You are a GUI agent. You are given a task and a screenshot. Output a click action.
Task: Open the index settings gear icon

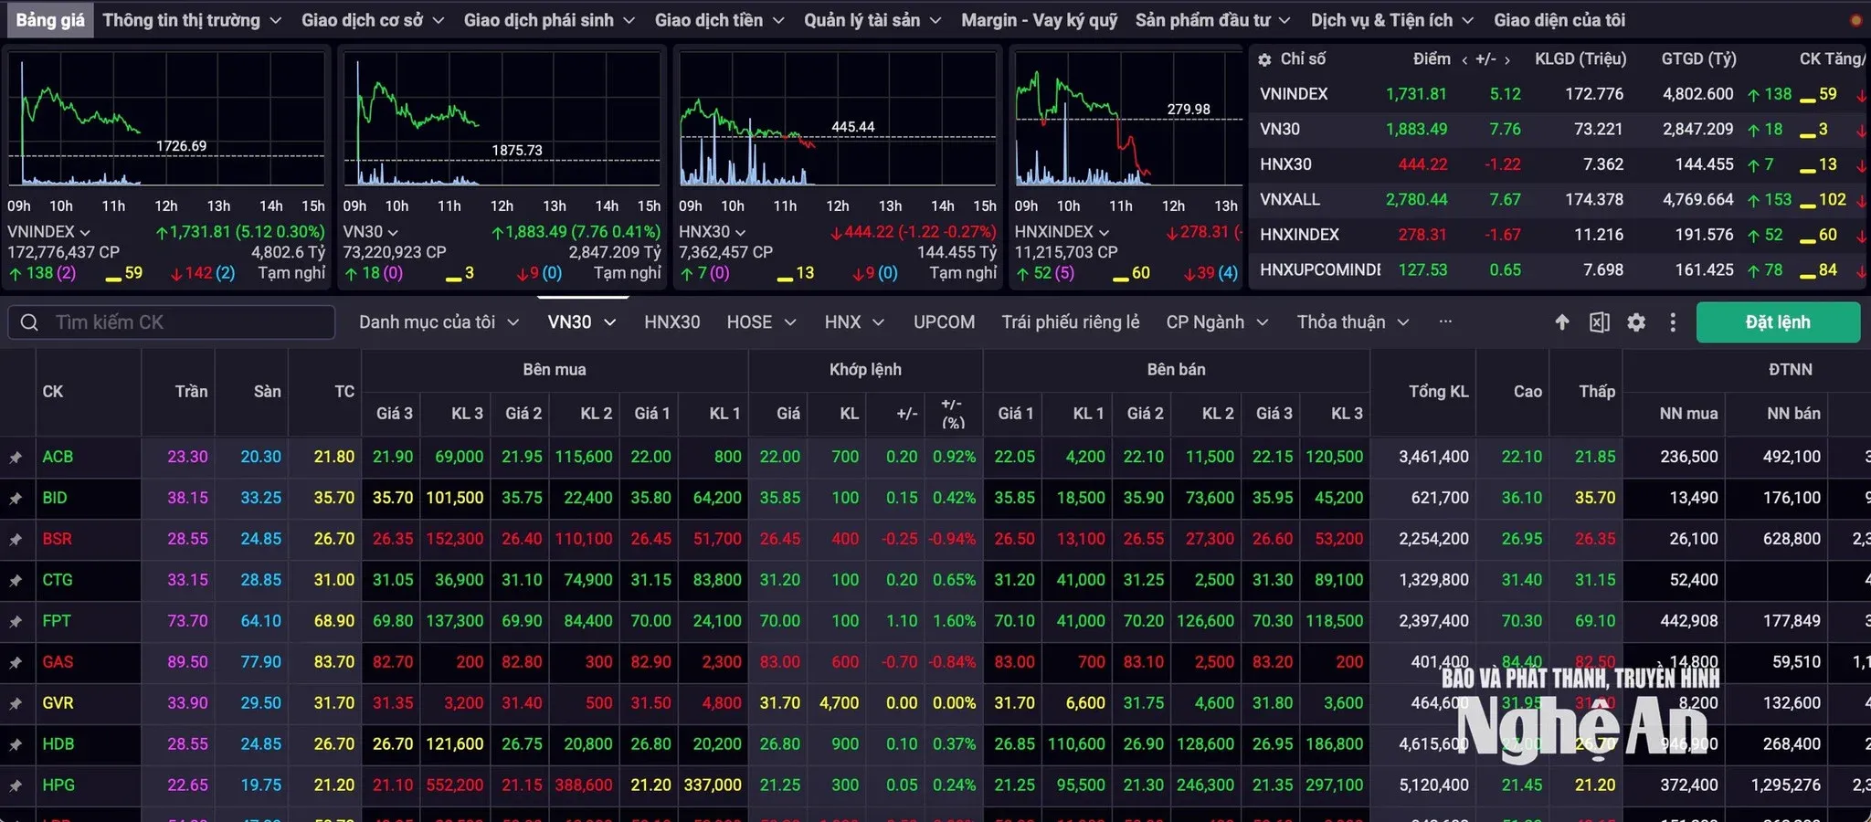tap(1264, 59)
